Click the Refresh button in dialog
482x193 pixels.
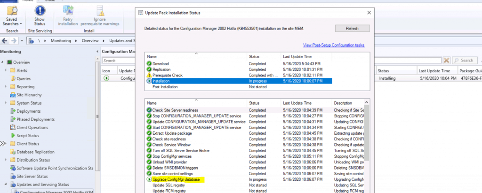pyautogui.click(x=352, y=29)
